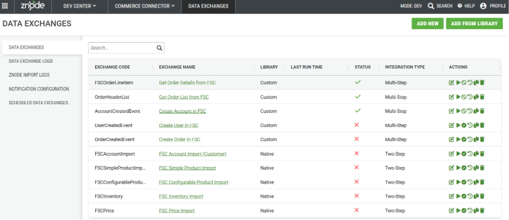Image resolution: width=509 pixels, height=220 pixels.
Task: Run the FSCInventory exchange
Action: [x=458, y=196]
